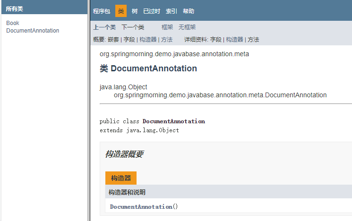
Task: Navigate to 上一个类 previous class
Action: 104,27
